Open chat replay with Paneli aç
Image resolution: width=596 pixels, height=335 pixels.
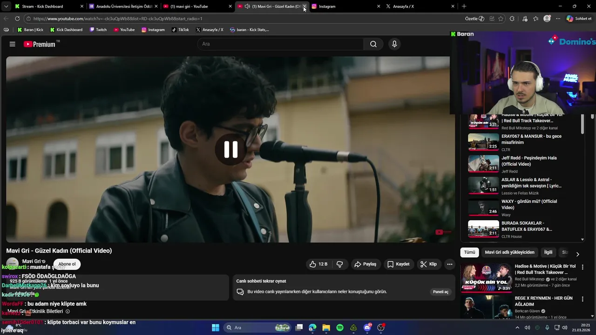coord(440,292)
